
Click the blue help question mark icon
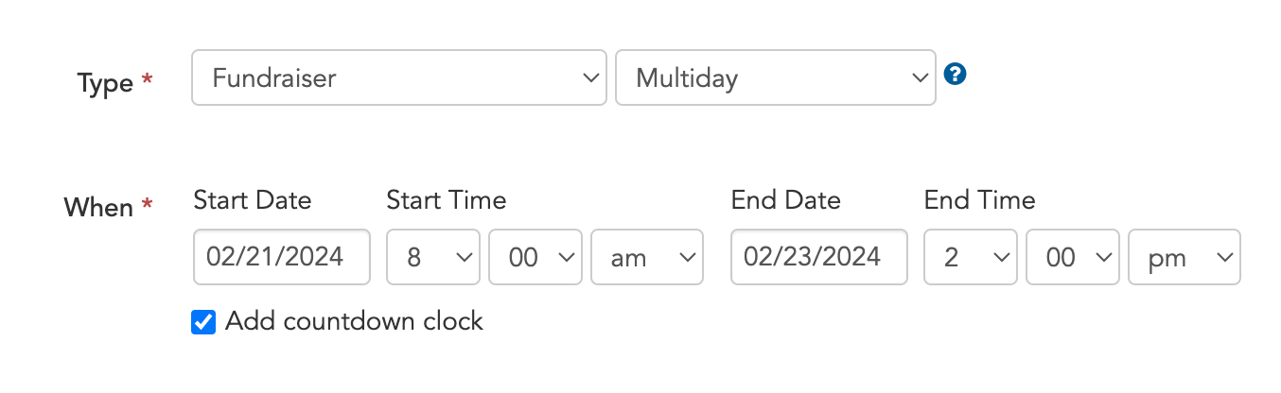point(956,75)
